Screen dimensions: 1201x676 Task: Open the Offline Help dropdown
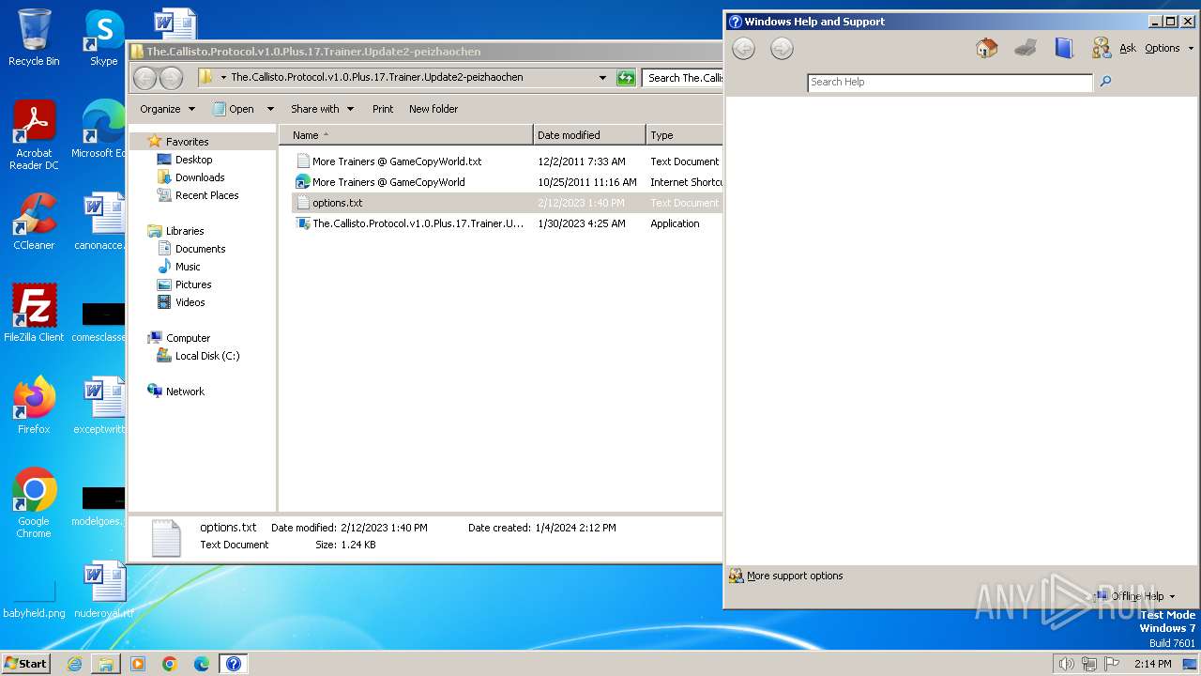(x=1134, y=596)
